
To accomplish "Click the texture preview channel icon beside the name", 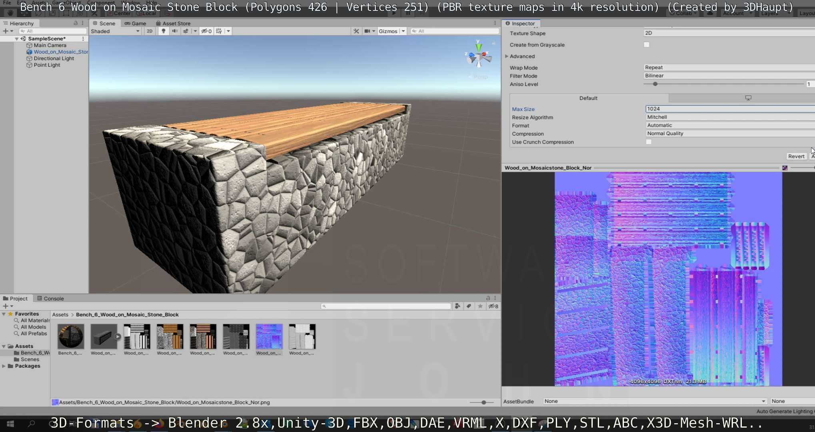I will pyautogui.click(x=785, y=168).
